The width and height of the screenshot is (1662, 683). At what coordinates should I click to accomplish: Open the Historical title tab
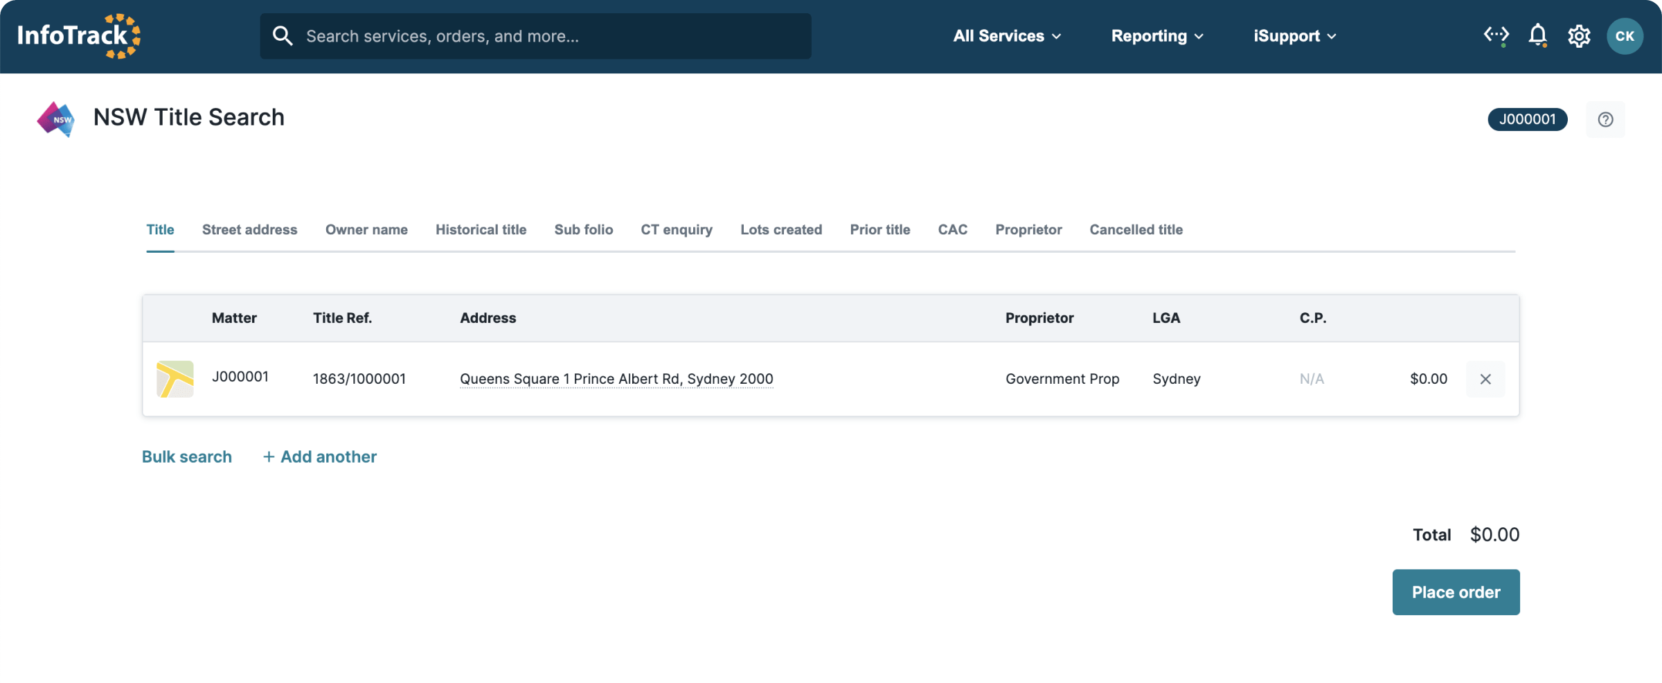point(481,229)
